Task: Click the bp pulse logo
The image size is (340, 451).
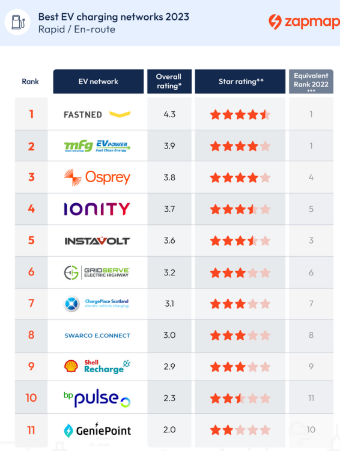Action: (x=97, y=398)
